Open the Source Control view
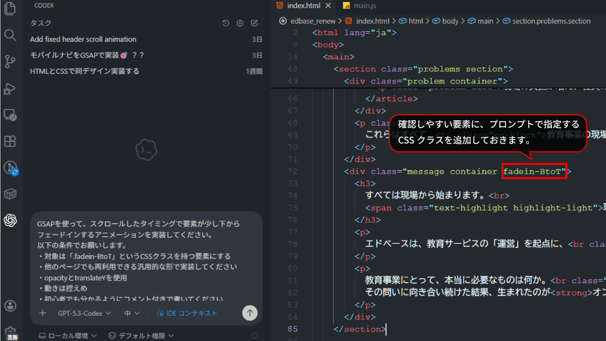 [x=10, y=62]
